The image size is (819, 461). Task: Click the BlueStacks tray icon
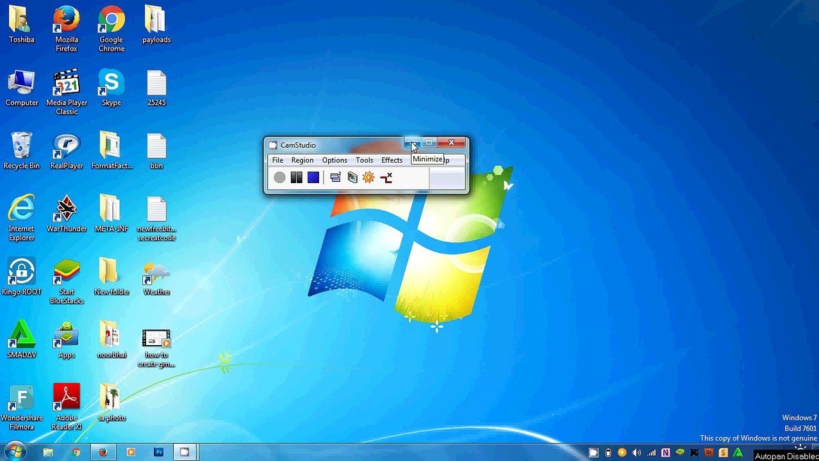tap(680, 453)
